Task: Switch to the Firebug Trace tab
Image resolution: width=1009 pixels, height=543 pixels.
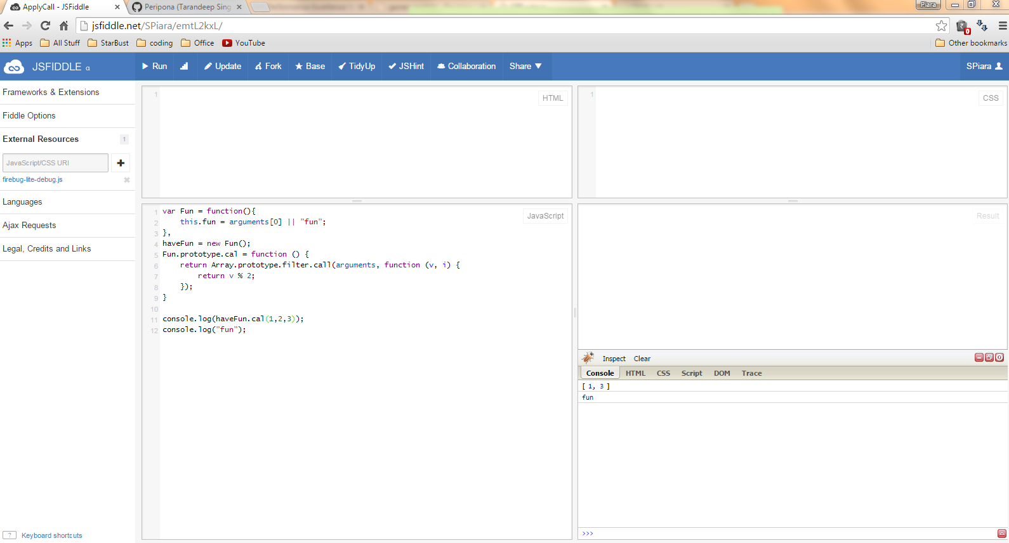Action: point(751,373)
